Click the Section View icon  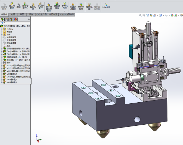[151, 15]
